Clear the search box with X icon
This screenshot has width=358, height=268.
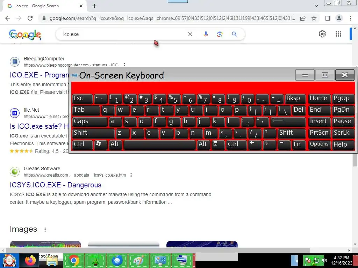click(x=190, y=34)
